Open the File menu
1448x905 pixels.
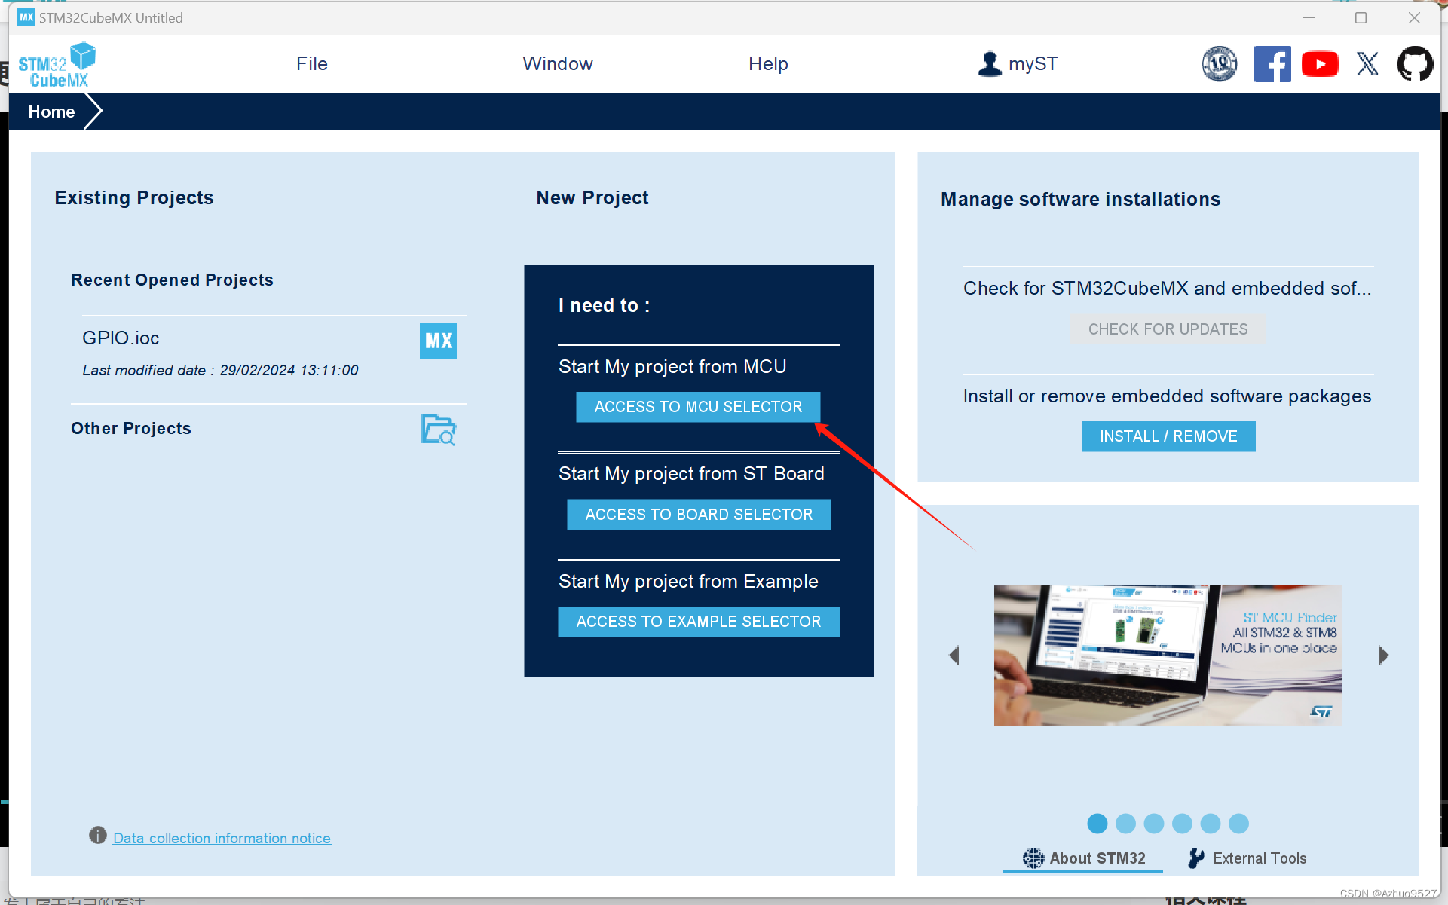click(x=312, y=64)
